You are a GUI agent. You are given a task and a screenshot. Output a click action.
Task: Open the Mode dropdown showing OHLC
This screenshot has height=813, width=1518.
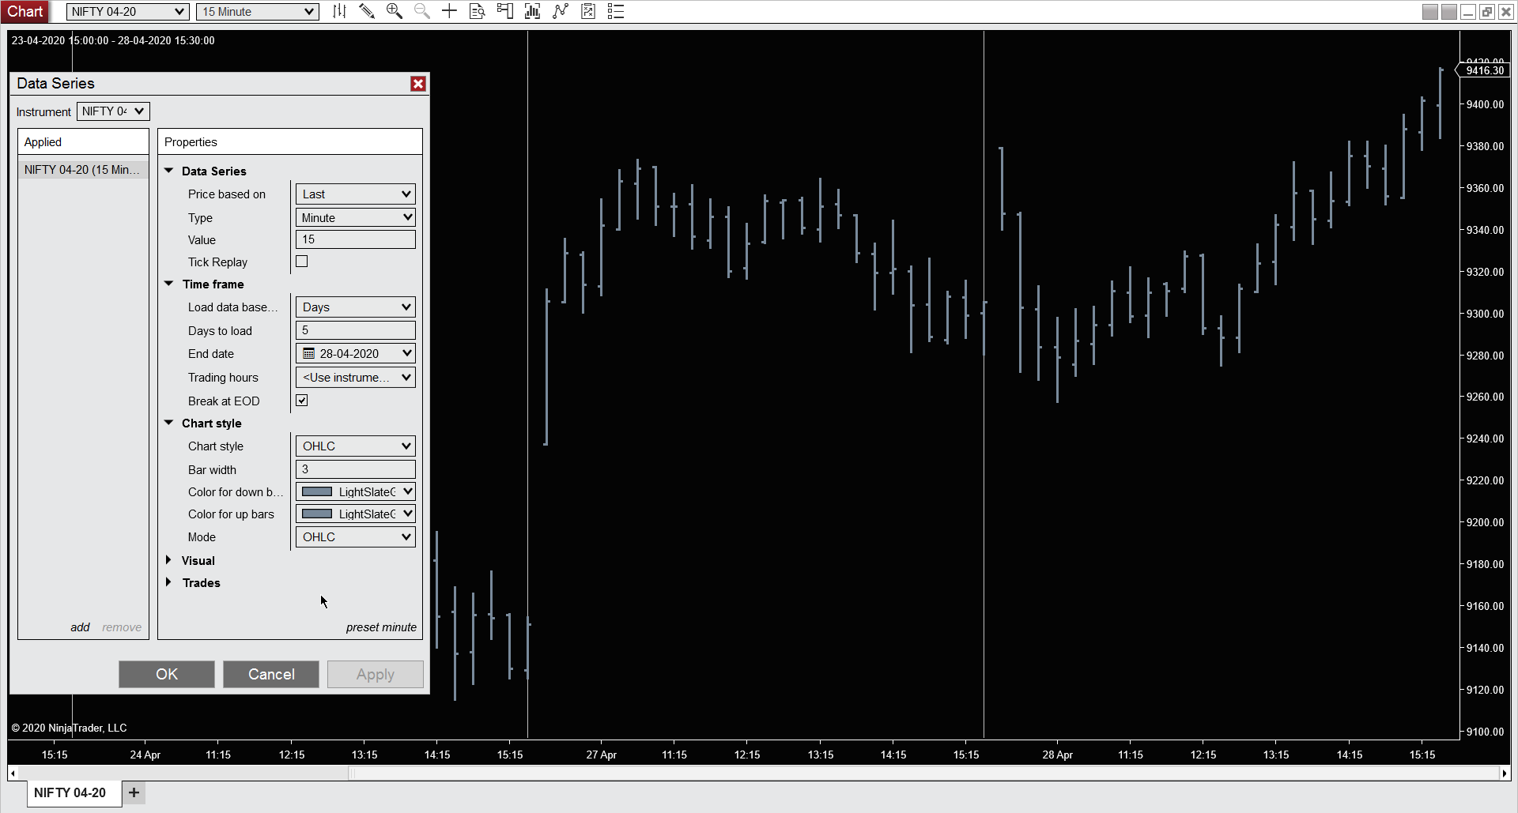pyautogui.click(x=356, y=536)
